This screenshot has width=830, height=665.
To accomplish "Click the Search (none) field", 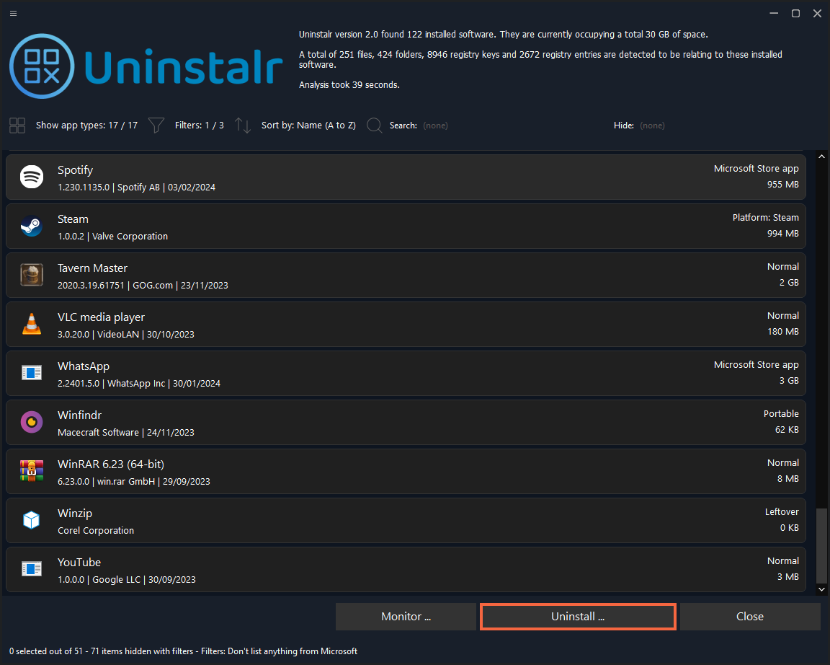I will pyautogui.click(x=435, y=125).
